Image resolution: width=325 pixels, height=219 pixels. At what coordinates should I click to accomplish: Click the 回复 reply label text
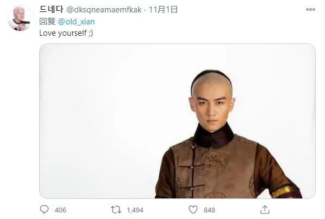point(47,22)
